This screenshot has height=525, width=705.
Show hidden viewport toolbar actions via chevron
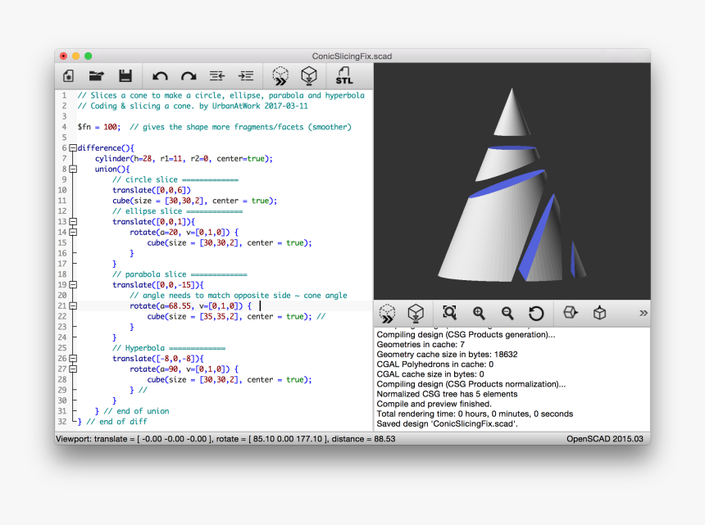tap(644, 311)
